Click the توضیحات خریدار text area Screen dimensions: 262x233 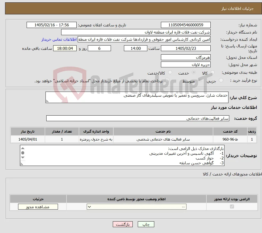pyautogui.click(x=122, y=156)
